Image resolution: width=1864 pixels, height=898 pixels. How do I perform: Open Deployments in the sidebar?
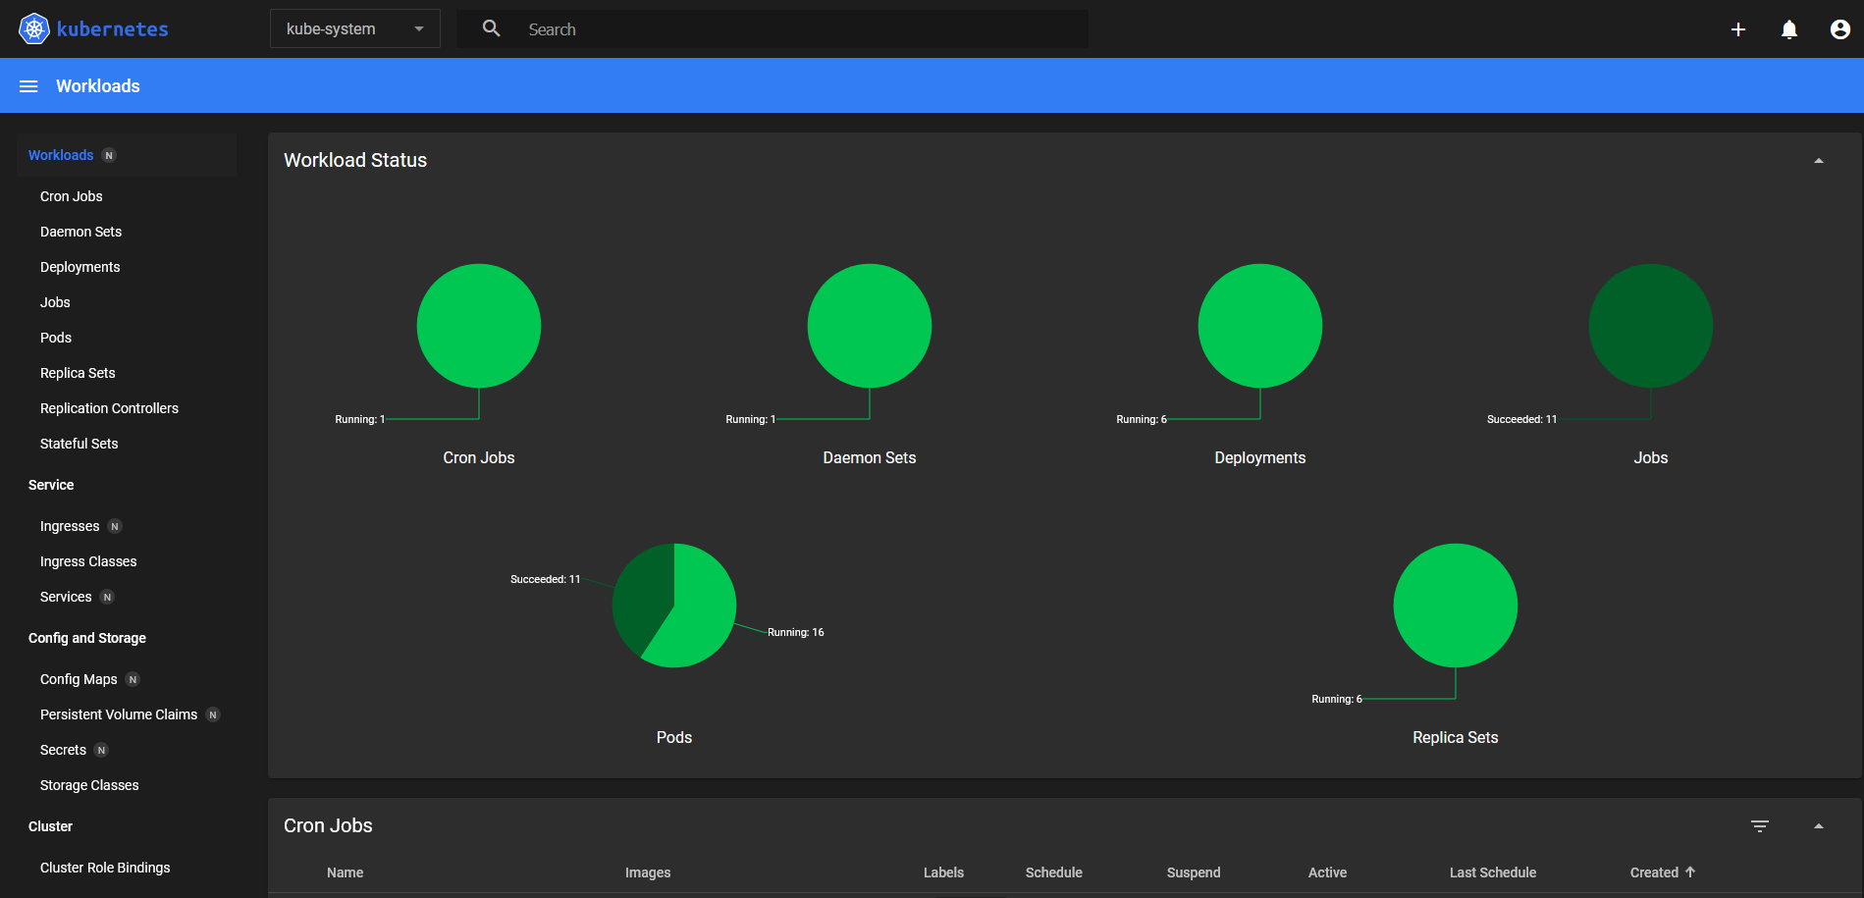[x=80, y=267]
